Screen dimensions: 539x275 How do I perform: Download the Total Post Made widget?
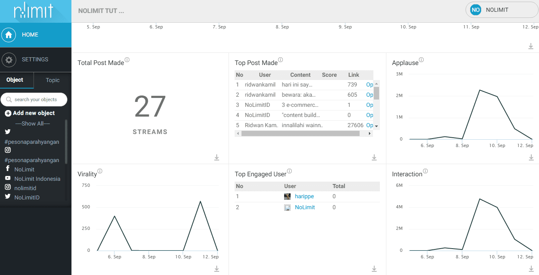pos(217,157)
